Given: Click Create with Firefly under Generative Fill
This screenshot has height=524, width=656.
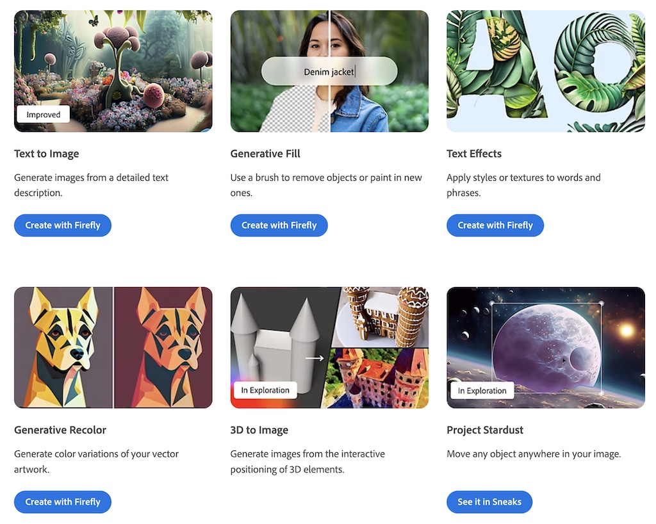Looking at the screenshot, I should (x=279, y=225).
